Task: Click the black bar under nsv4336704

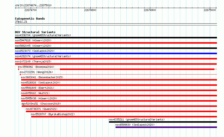Action: click(x=116, y=38)
